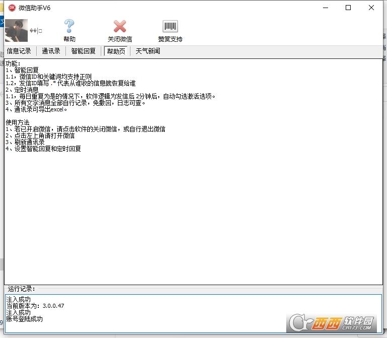Image resolution: width=387 pixels, height=338 pixels.
Task: Open the 通讯录 tab
Action: tap(51, 51)
